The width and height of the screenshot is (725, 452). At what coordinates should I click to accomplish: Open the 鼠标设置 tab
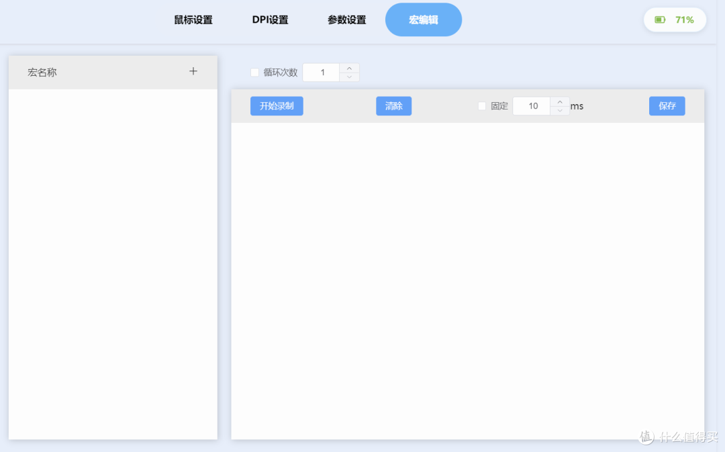coord(193,20)
